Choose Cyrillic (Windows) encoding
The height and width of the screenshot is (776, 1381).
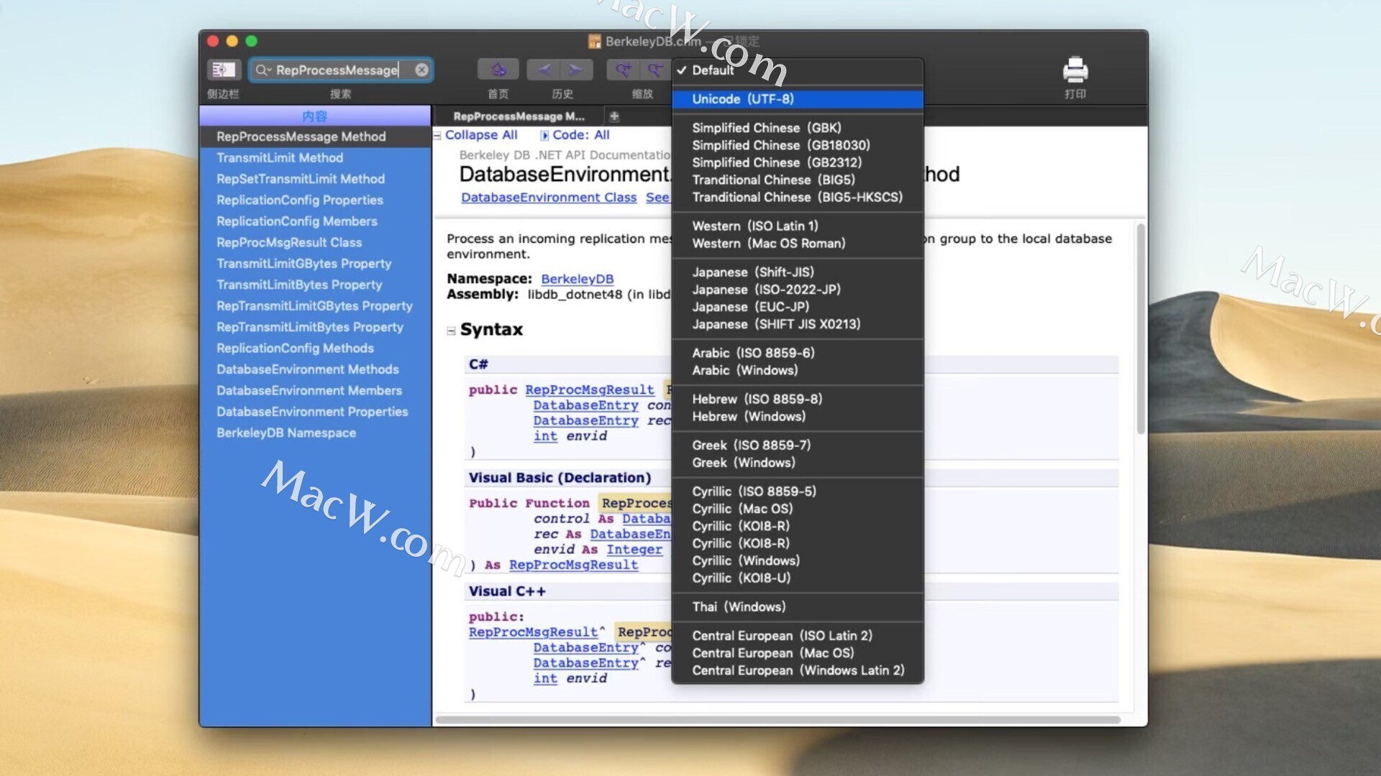click(x=798, y=560)
